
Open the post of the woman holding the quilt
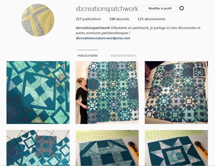(x=107, y=92)
